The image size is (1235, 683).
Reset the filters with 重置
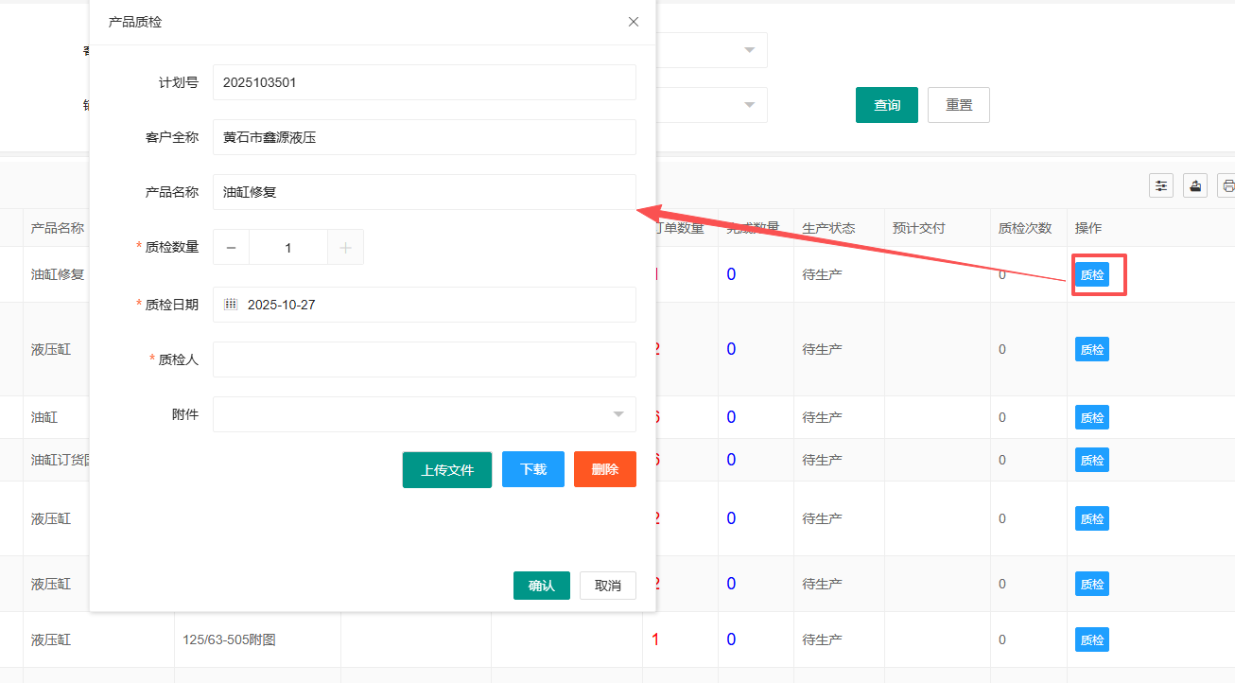(958, 105)
